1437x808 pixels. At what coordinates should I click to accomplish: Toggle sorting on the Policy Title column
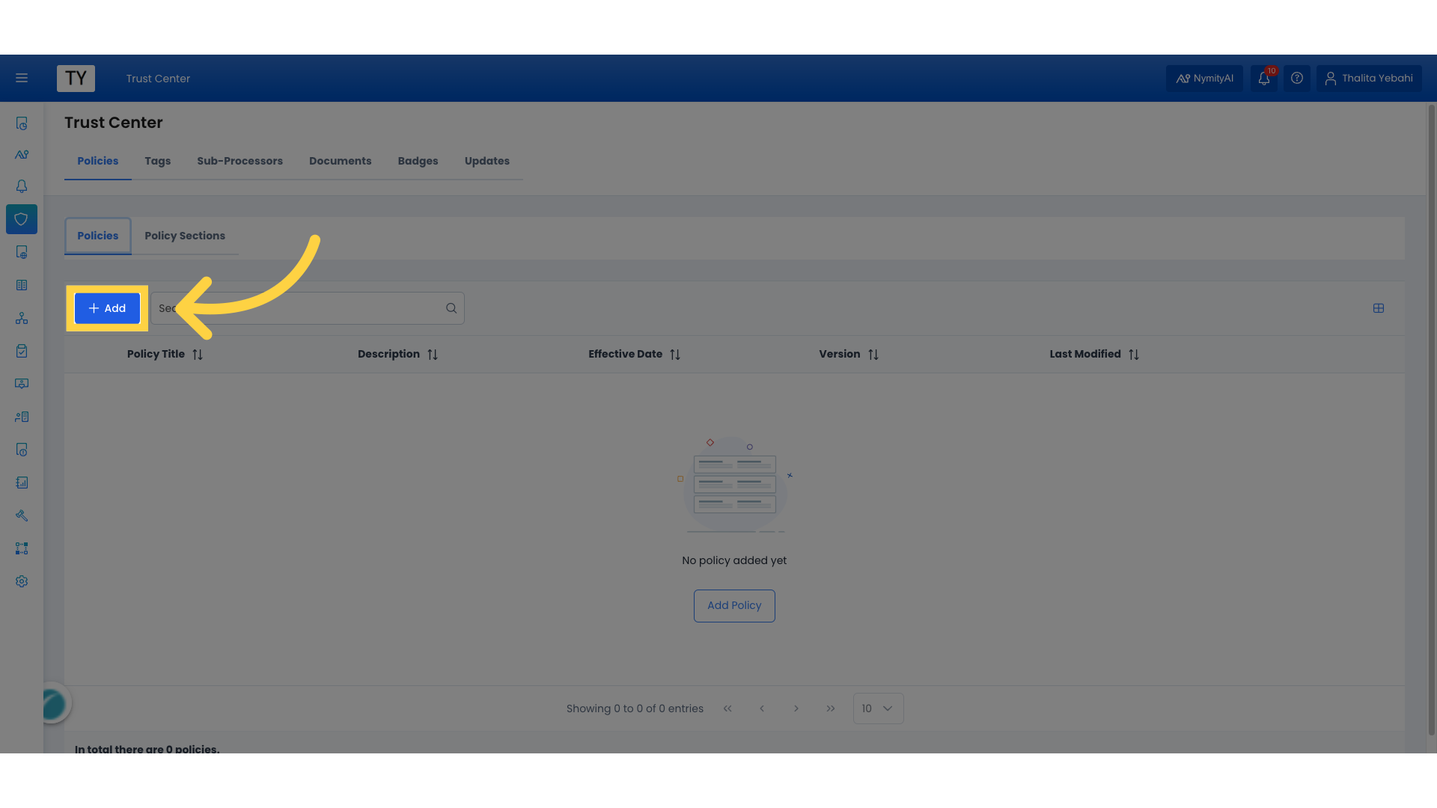[x=198, y=354]
